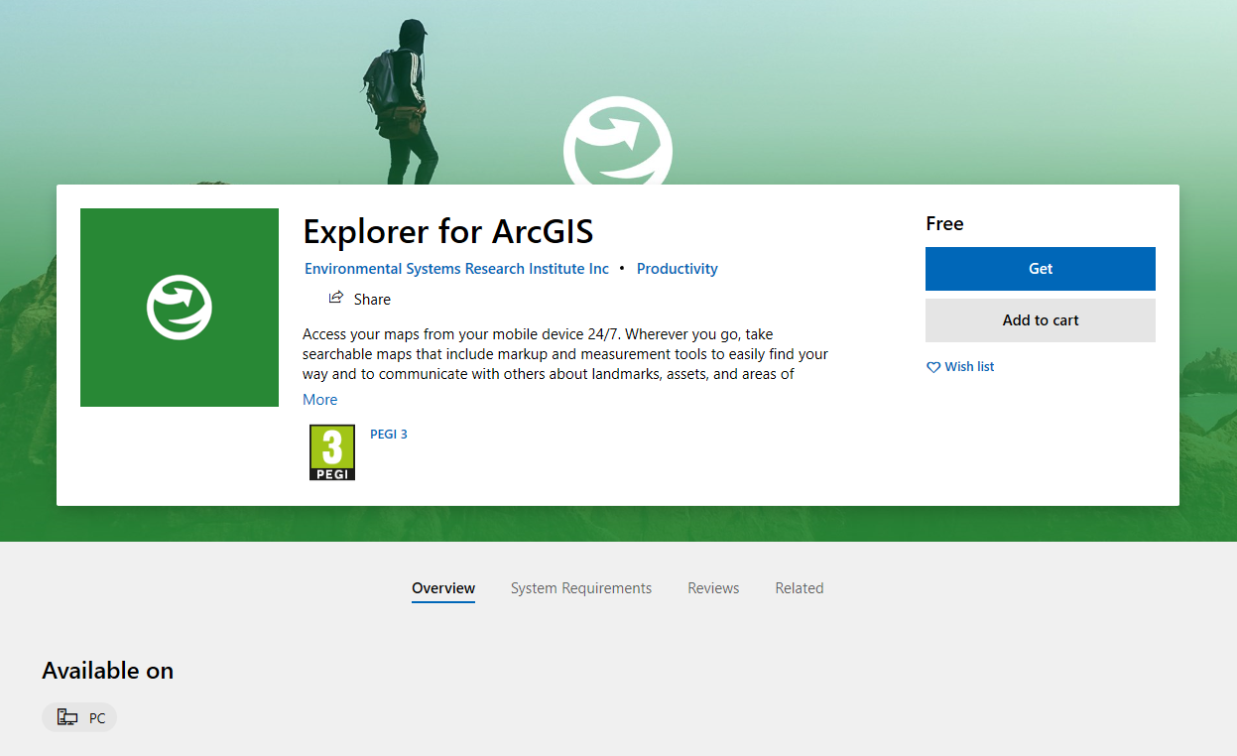Screen dimensions: 1237x756
Task: Expand description with the More link
Action: 320,400
